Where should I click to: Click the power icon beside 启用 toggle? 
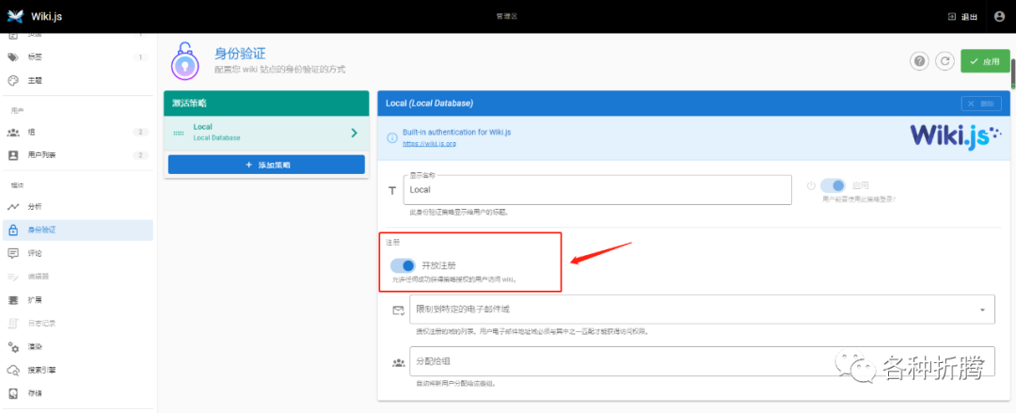pyautogui.click(x=811, y=185)
